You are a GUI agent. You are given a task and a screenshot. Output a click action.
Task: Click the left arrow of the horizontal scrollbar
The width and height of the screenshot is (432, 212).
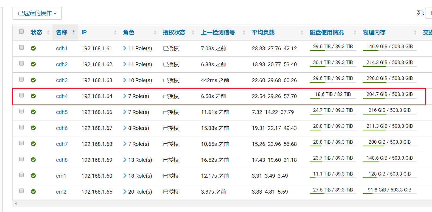tap(16, 203)
